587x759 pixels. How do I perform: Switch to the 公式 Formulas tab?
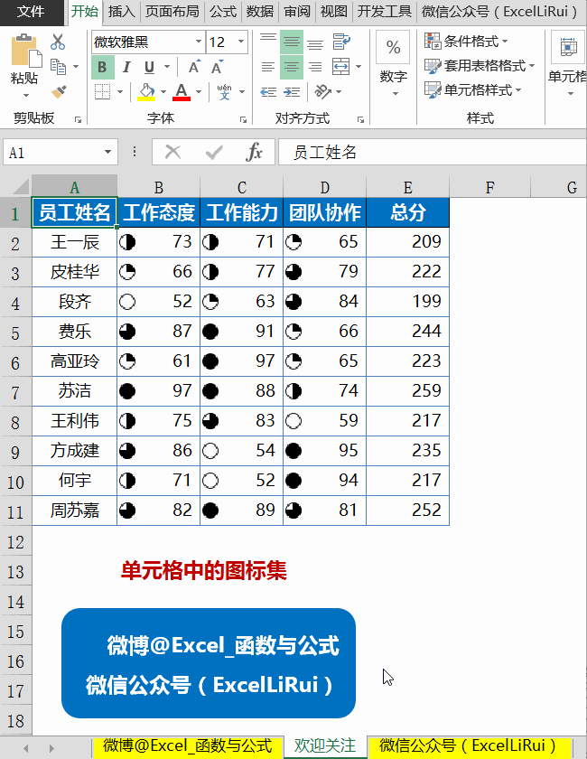[223, 12]
